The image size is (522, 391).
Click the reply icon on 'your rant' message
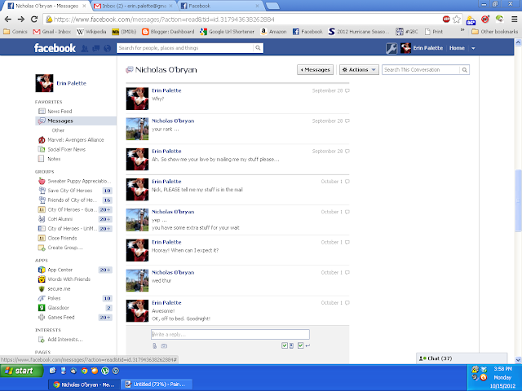tap(347, 121)
